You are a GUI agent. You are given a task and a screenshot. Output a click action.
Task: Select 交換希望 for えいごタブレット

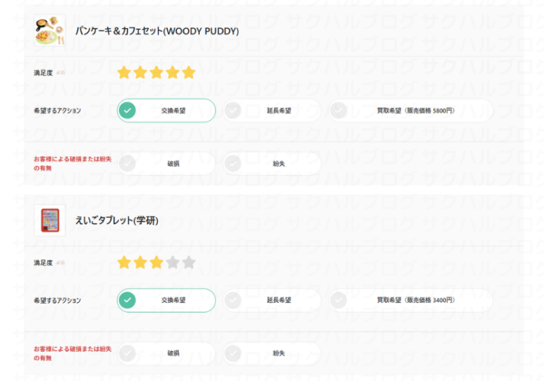166,300
